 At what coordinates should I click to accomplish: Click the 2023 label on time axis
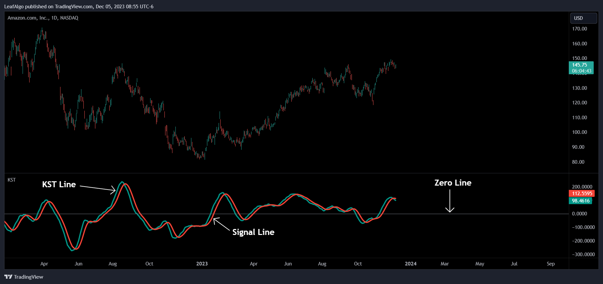202,264
